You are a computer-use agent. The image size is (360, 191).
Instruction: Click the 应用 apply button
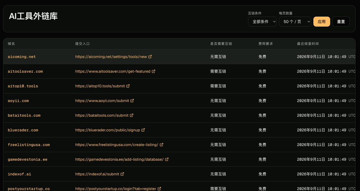click(x=322, y=22)
